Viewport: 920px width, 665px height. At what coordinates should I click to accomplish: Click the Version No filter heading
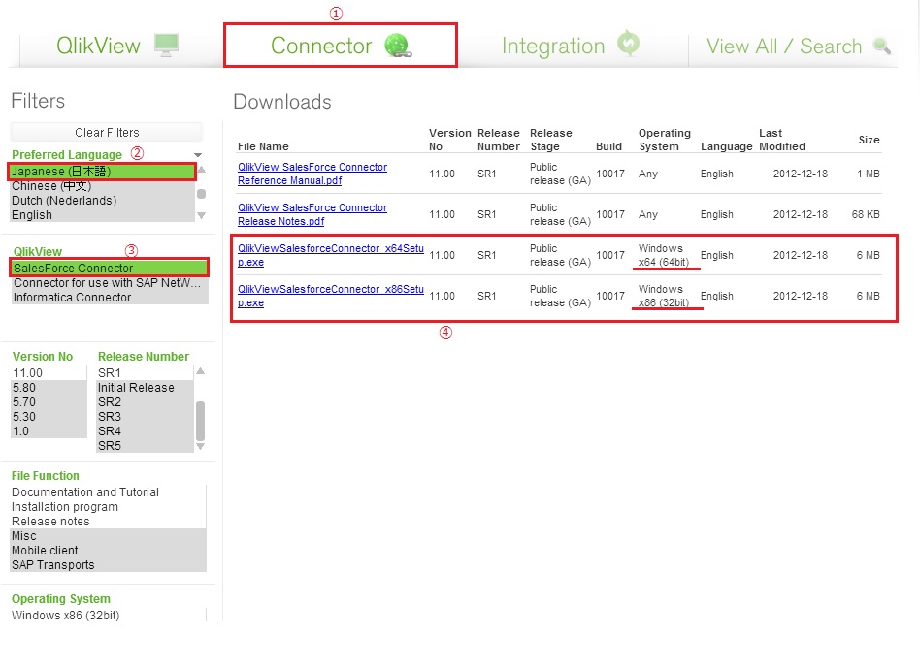(x=43, y=356)
